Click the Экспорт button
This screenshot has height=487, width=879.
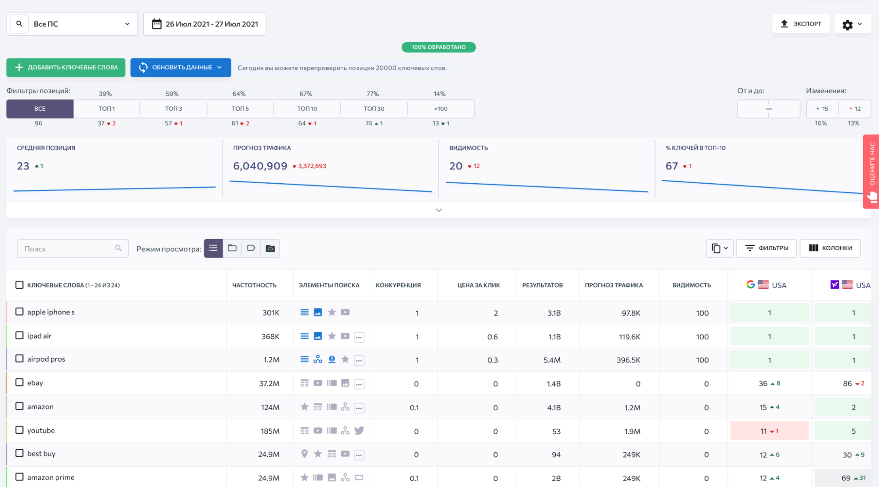801,24
